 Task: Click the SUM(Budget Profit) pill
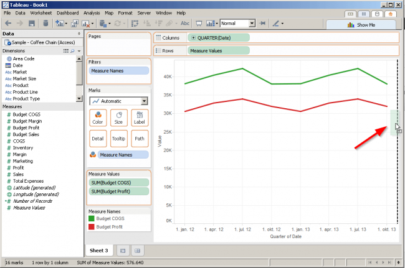point(119,192)
